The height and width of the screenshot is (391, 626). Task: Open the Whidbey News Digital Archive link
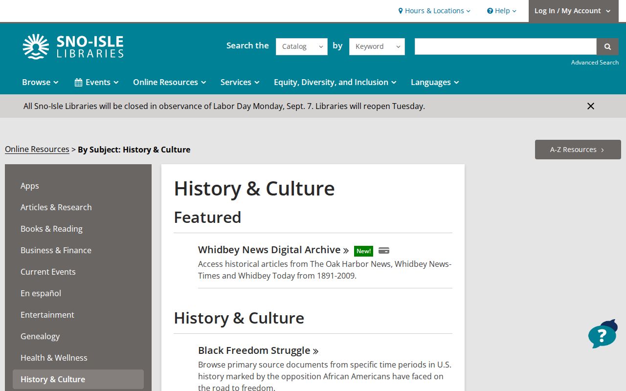273,250
